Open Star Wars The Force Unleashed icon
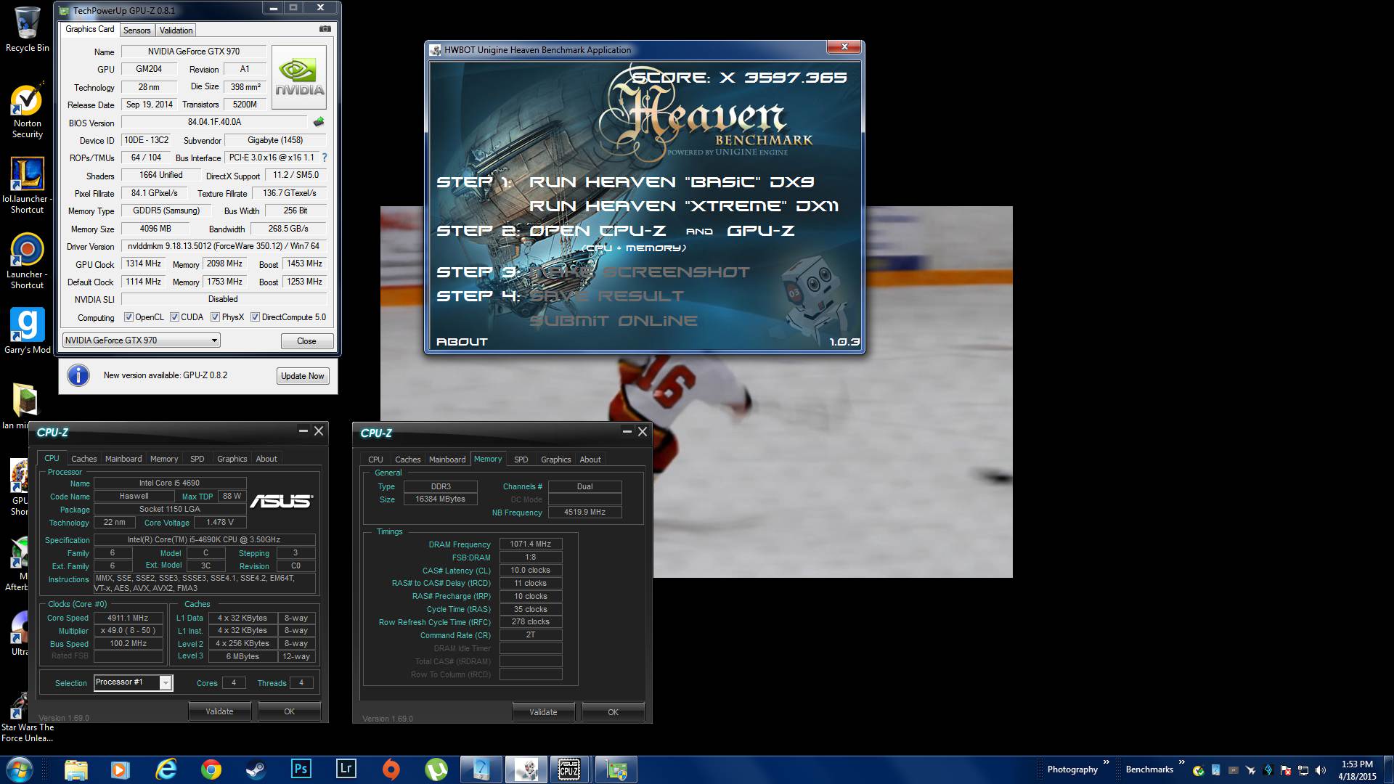 pyautogui.click(x=27, y=717)
